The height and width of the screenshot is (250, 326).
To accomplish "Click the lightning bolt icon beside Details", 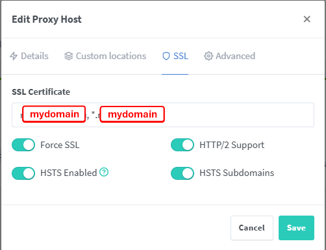I will click(x=14, y=56).
